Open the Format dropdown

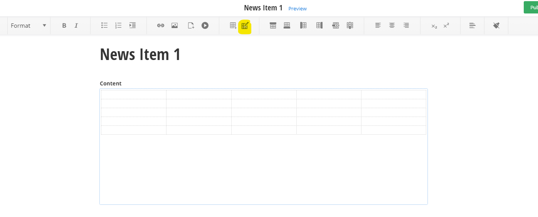pyautogui.click(x=29, y=26)
